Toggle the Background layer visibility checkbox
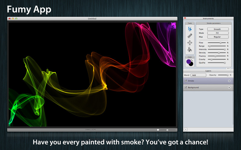The width and height of the screenshot is (241, 150). point(186,87)
